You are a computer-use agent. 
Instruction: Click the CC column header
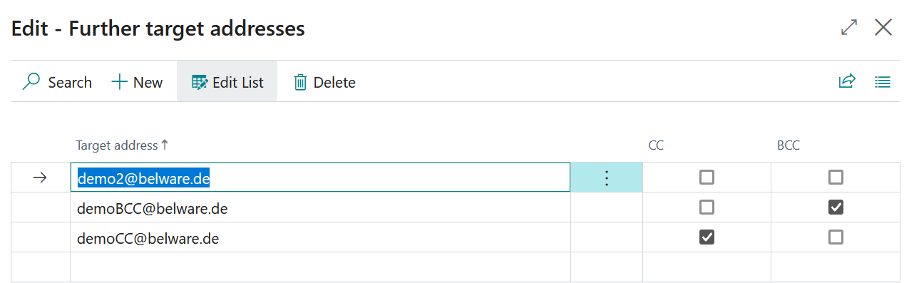656,145
